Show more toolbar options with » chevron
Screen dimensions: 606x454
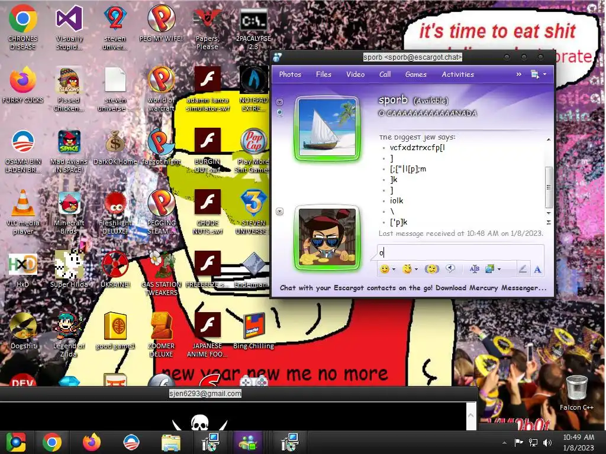click(518, 74)
